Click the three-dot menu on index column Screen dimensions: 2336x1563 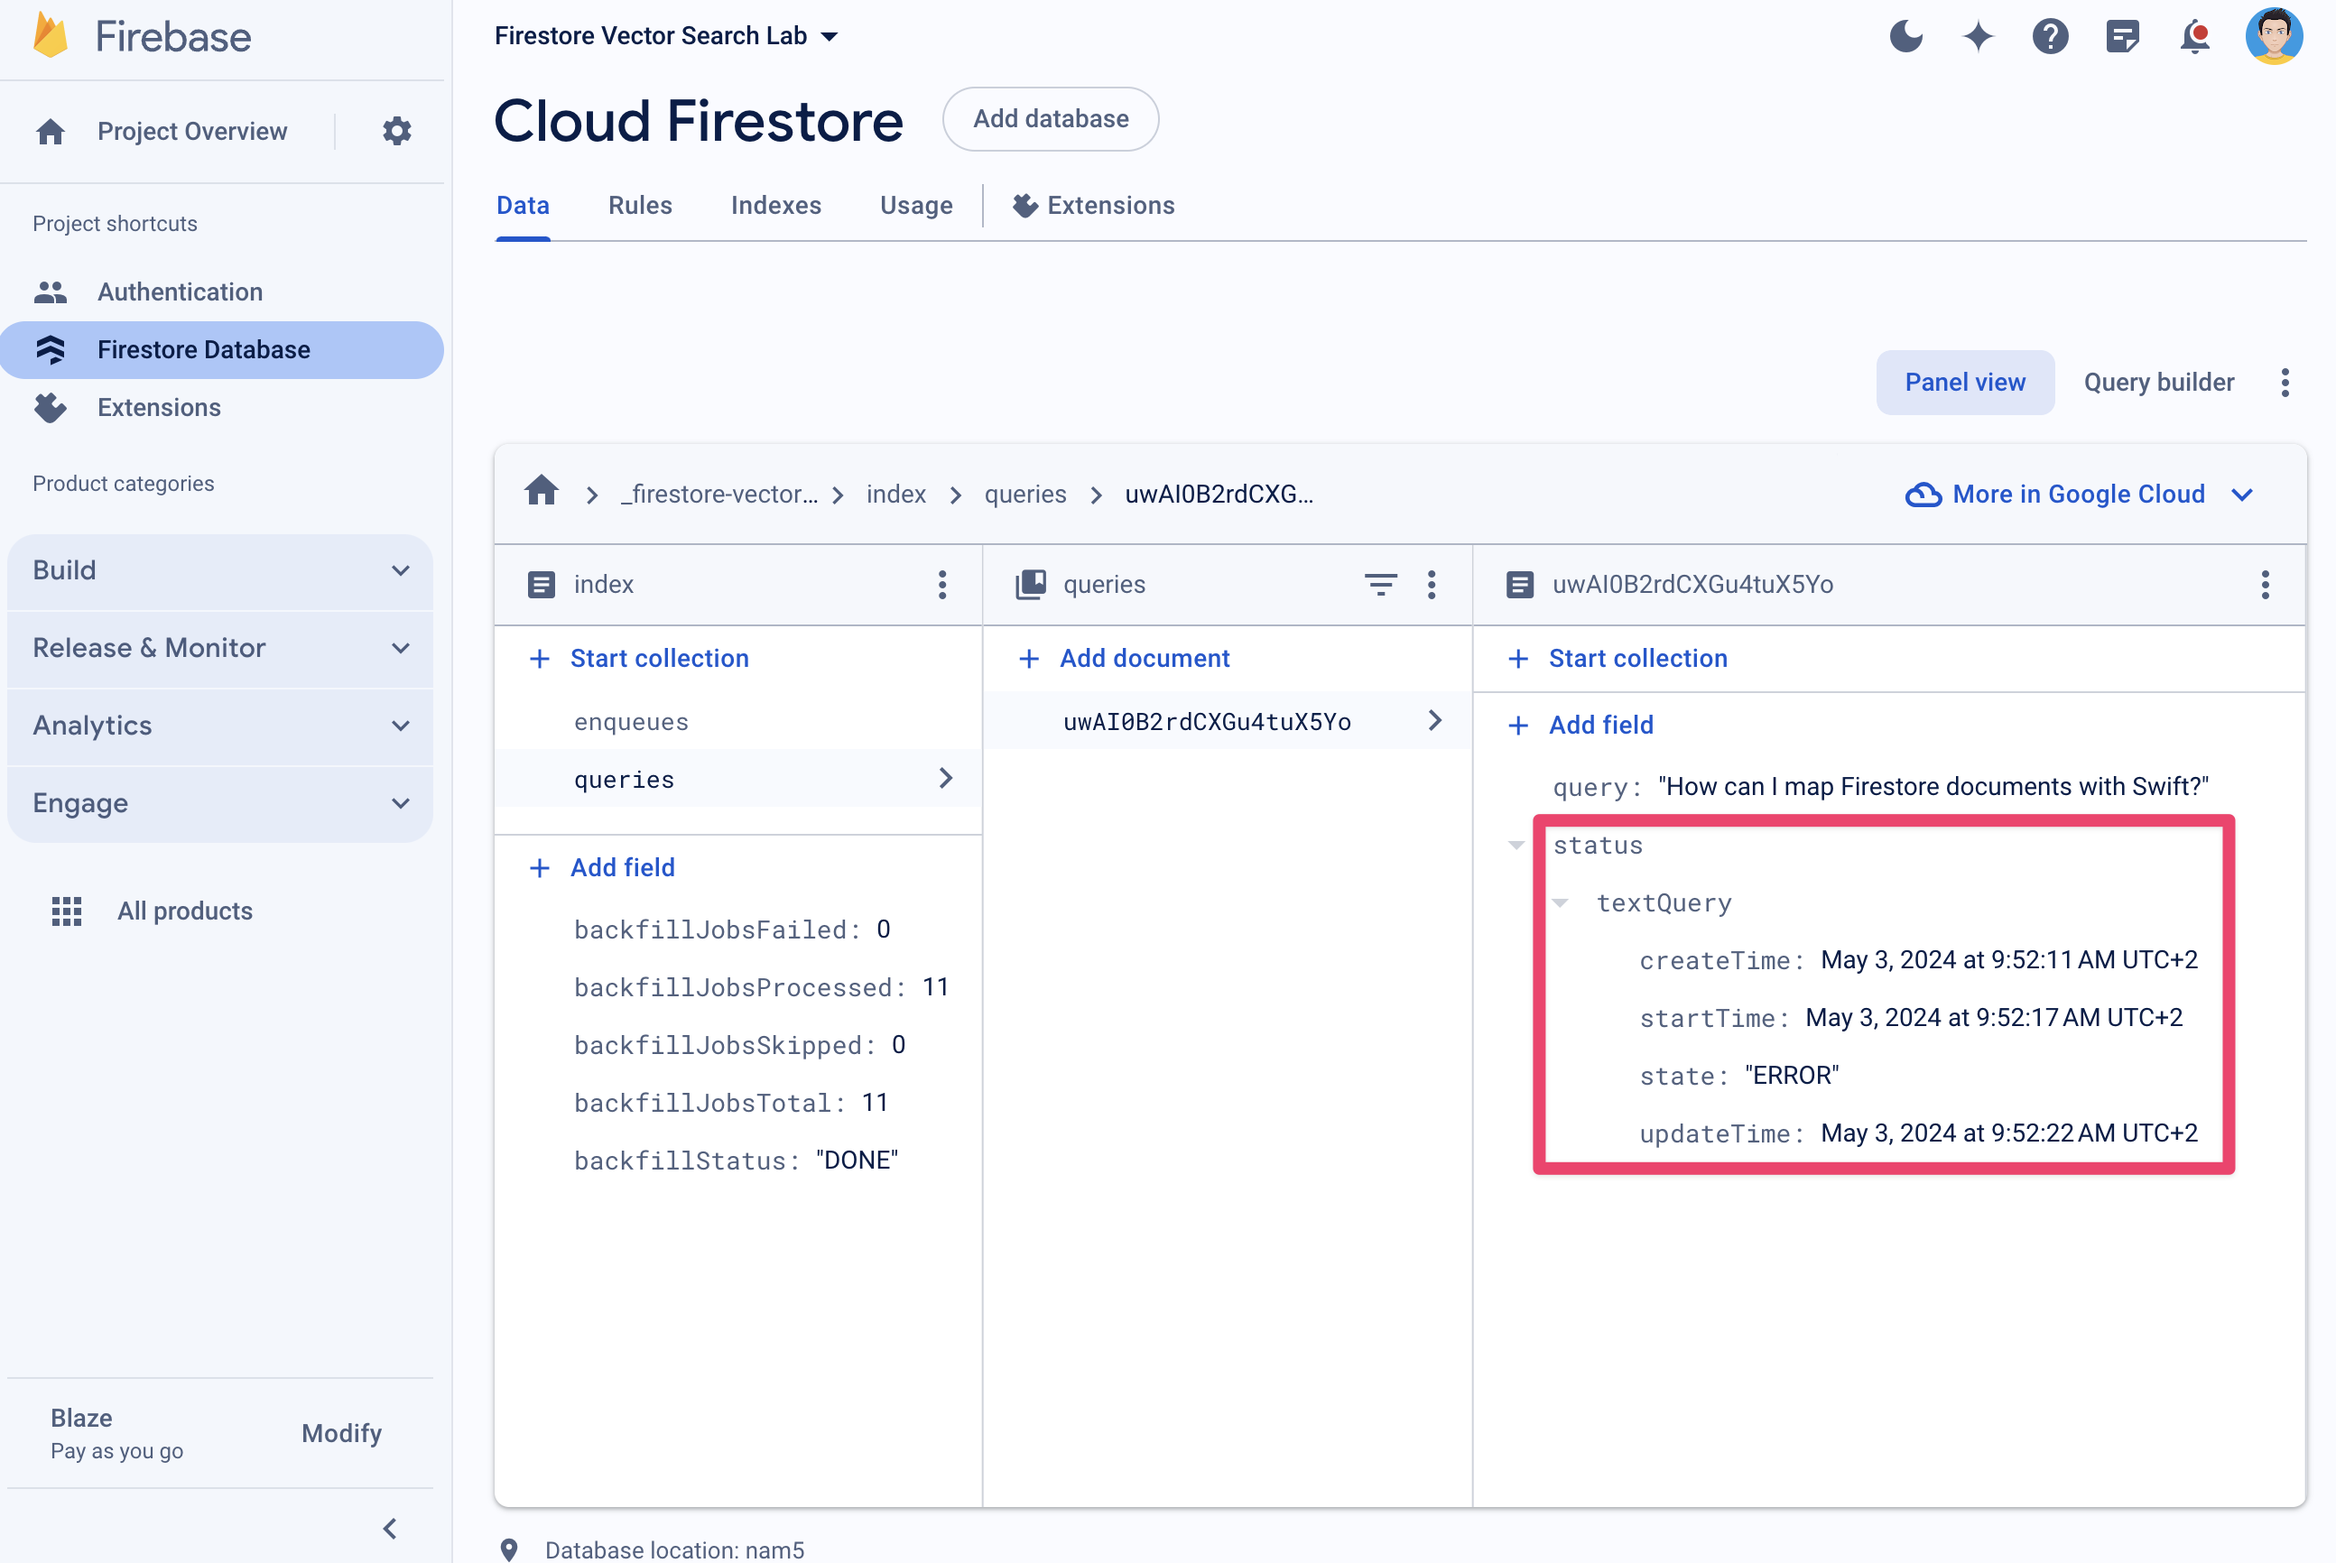(942, 585)
